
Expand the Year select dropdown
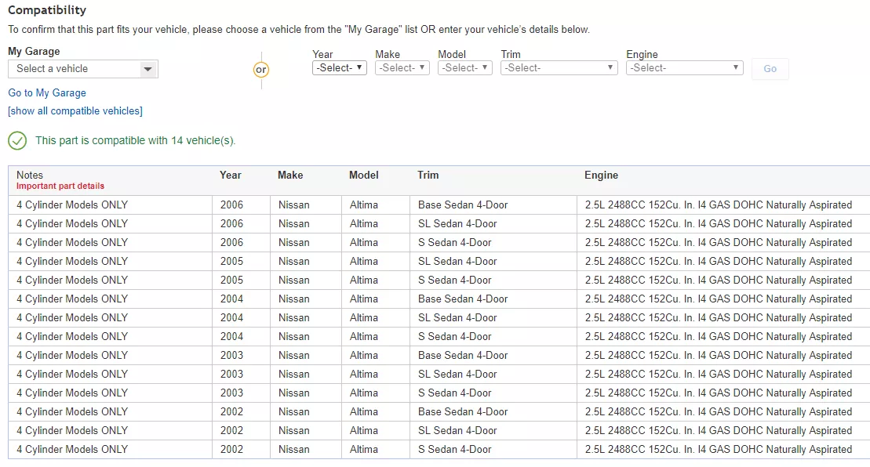339,68
